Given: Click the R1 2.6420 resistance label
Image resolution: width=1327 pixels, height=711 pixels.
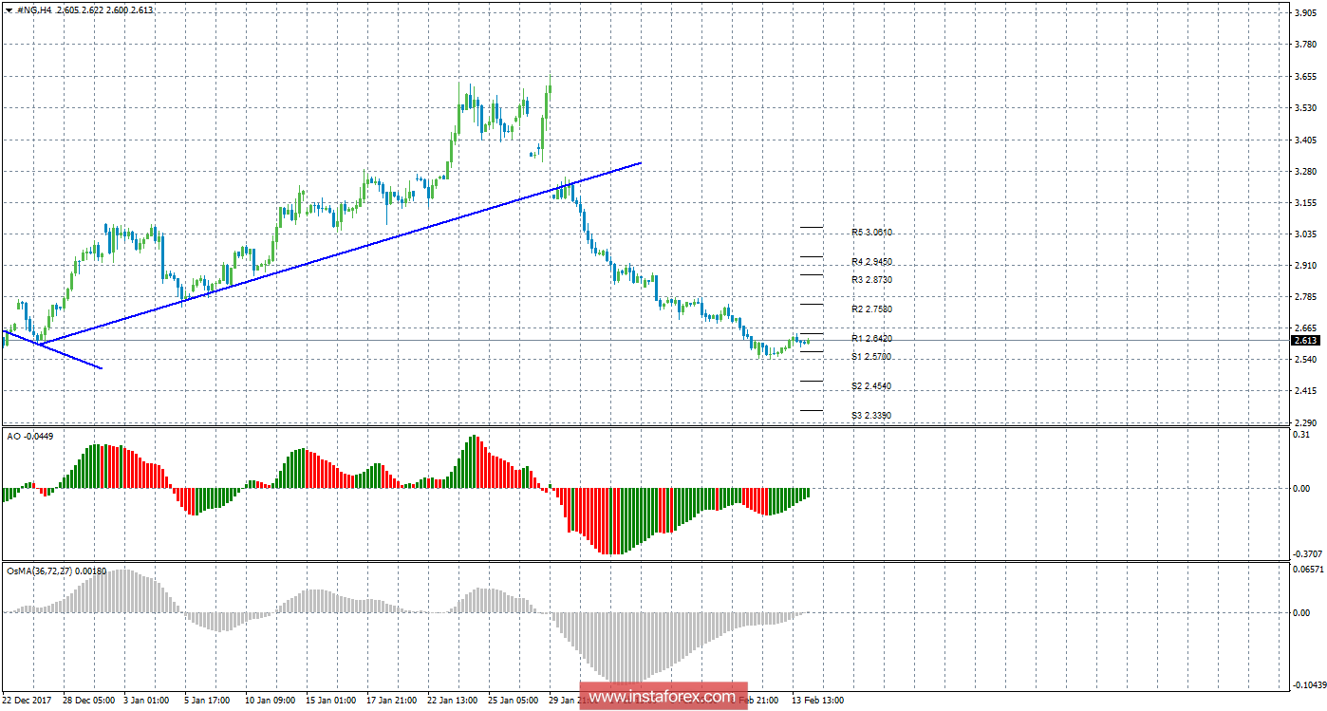Looking at the screenshot, I should click(x=871, y=338).
